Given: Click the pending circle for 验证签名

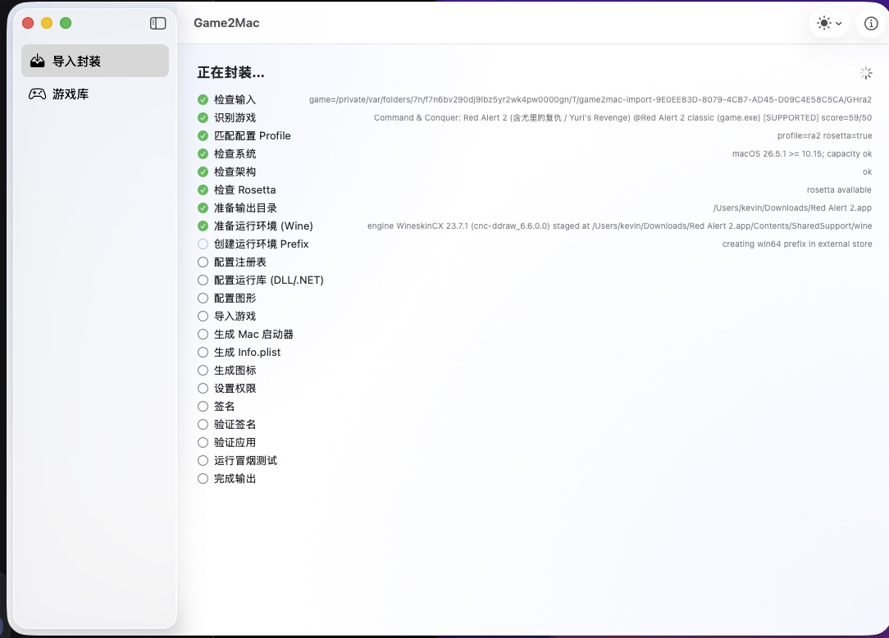Looking at the screenshot, I should (x=203, y=425).
